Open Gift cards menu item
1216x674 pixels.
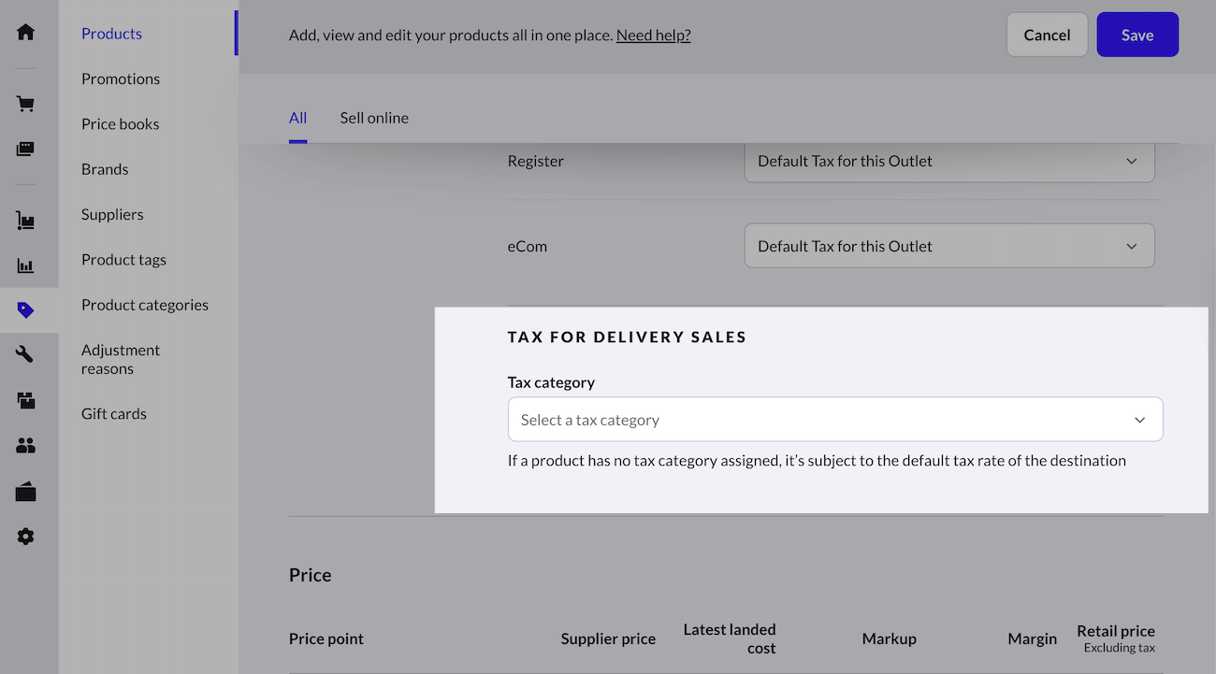point(114,413)
